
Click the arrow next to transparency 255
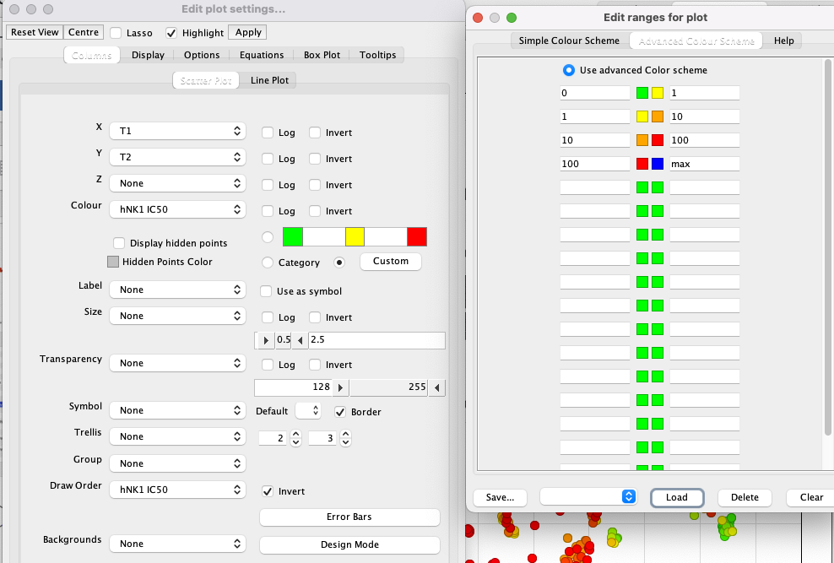436,388
